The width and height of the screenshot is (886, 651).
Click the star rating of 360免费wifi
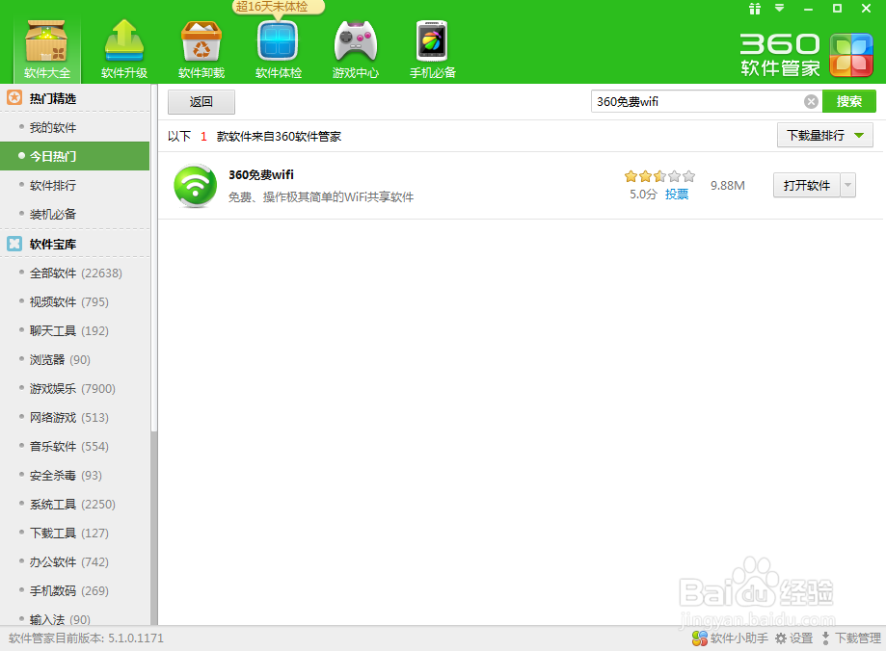[x=659, y=176]
